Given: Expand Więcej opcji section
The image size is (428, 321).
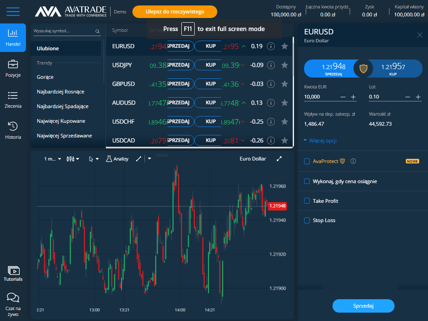Looking at the screenshot, I should point(320,141).
